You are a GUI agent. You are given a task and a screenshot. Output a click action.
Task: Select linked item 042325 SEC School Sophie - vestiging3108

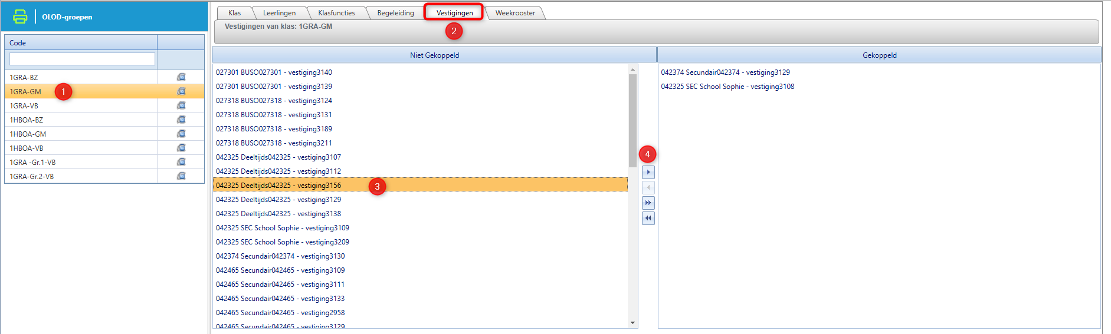pos(727,87)
